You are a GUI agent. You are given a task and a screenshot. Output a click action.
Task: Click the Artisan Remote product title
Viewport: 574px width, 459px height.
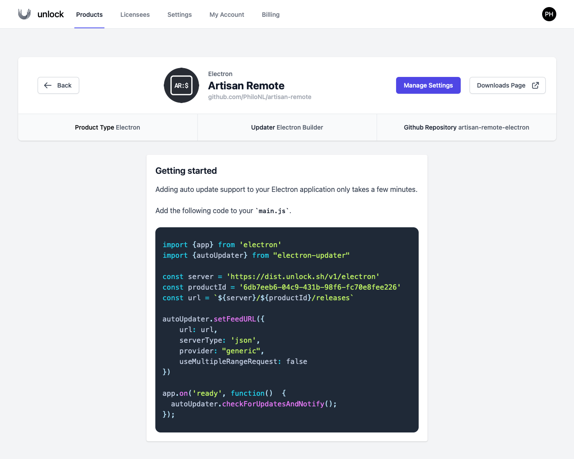[246, 86]
